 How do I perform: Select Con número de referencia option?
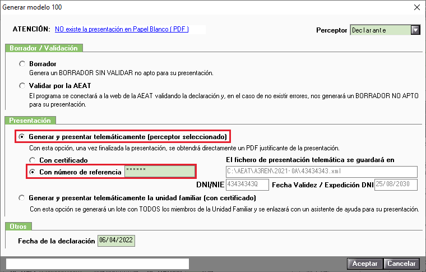pos(33,172)
